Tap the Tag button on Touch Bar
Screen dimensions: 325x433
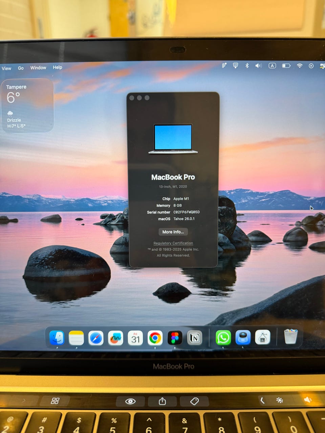[x=194, y=401]
